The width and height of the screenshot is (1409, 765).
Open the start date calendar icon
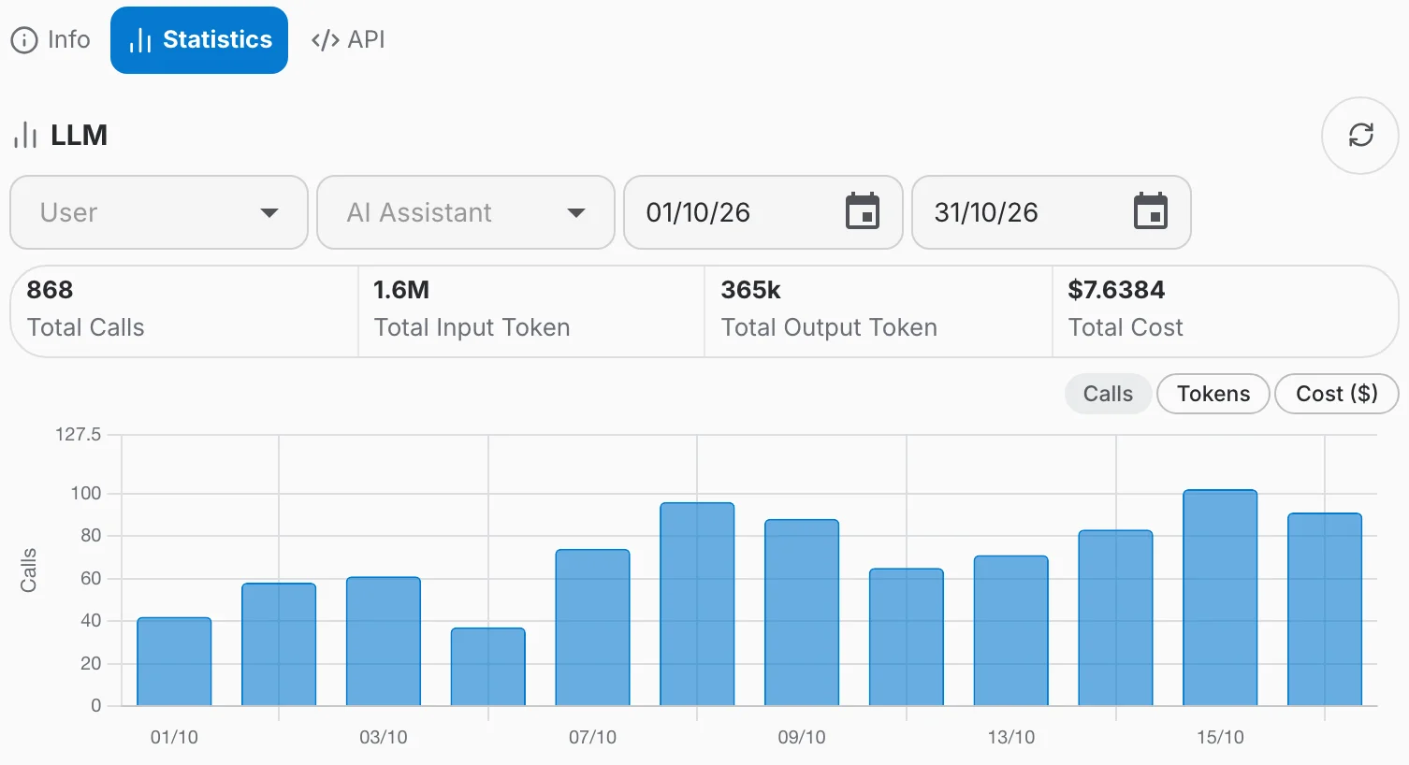(863, 211)
